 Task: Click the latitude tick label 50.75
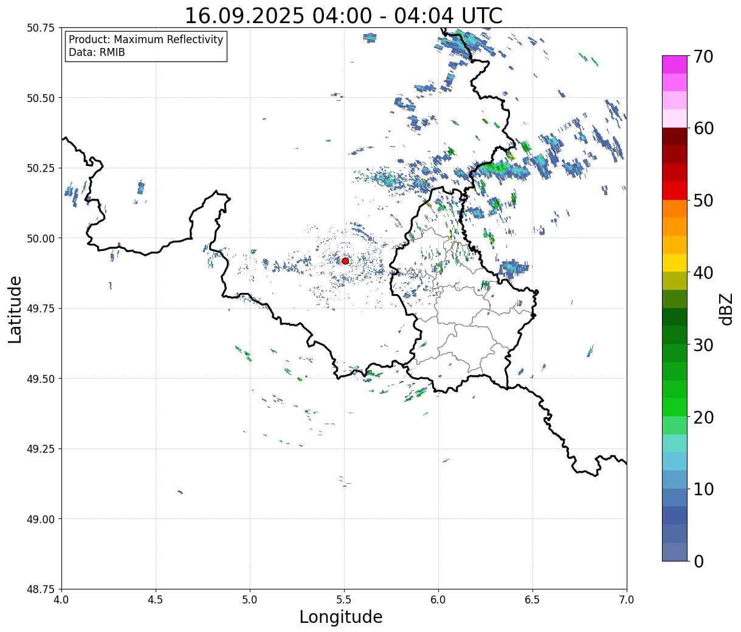[x=41, y=28]
